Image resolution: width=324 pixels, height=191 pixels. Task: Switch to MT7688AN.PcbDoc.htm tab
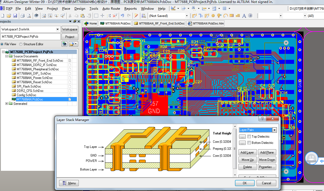click(x=206, y=23)
